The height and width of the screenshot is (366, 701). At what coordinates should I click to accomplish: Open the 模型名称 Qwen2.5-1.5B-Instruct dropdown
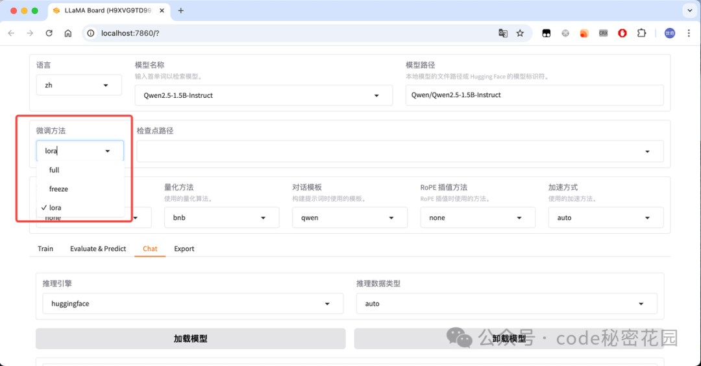tap(264, 95)
